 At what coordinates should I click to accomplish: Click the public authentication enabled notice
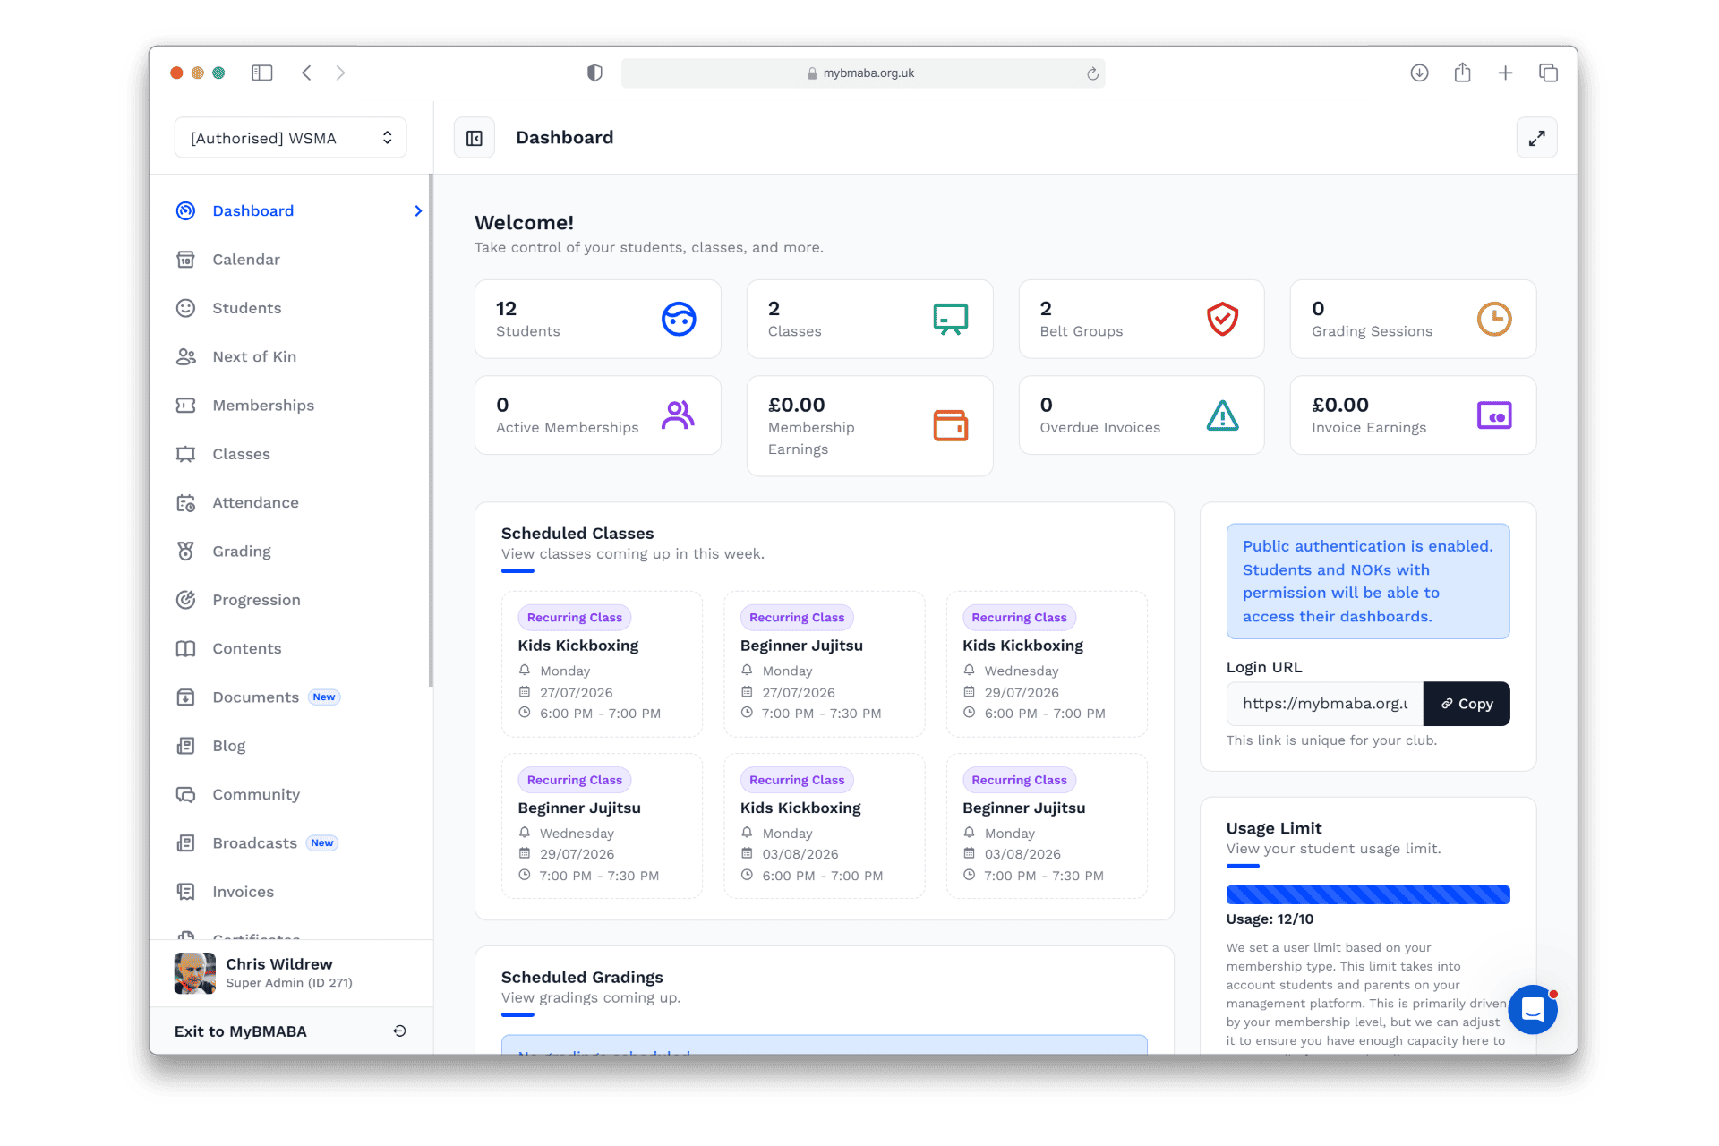point(1368,581)
